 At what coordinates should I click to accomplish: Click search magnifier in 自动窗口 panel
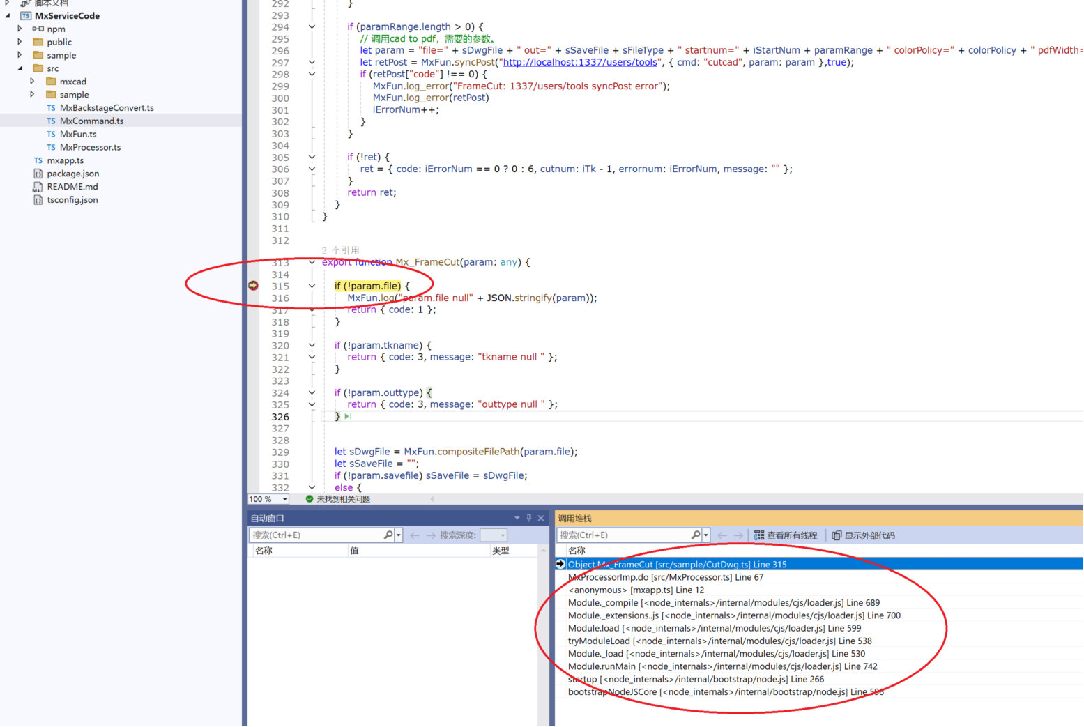coord(388,535)
